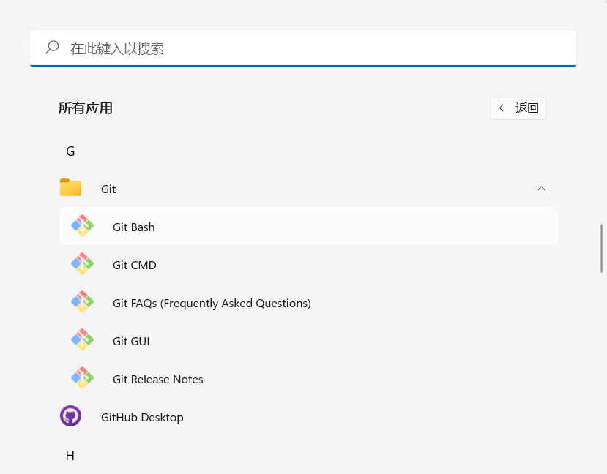Open Git CMD from the app list

pyautogui.click(x=135, y=265)
